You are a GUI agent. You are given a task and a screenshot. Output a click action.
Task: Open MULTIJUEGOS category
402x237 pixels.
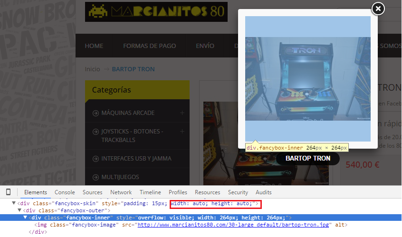tap(120, 177)
